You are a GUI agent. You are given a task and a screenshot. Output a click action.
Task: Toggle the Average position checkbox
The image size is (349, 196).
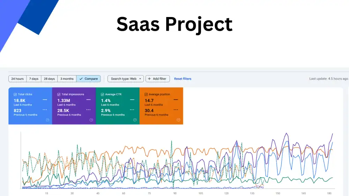[x=146, y=94]
